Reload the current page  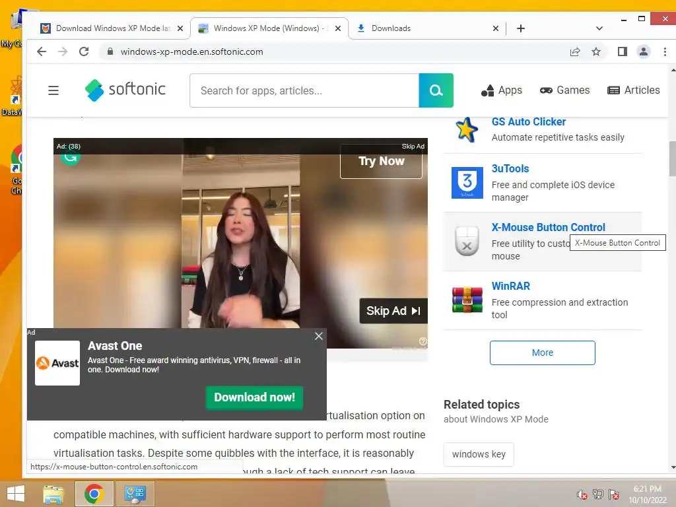(84, 51)
